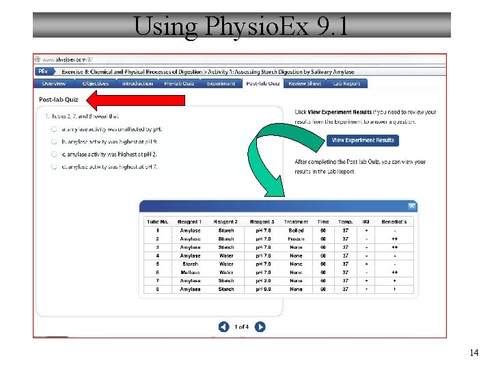Click the Reagent 1 column header

(189, 221)
